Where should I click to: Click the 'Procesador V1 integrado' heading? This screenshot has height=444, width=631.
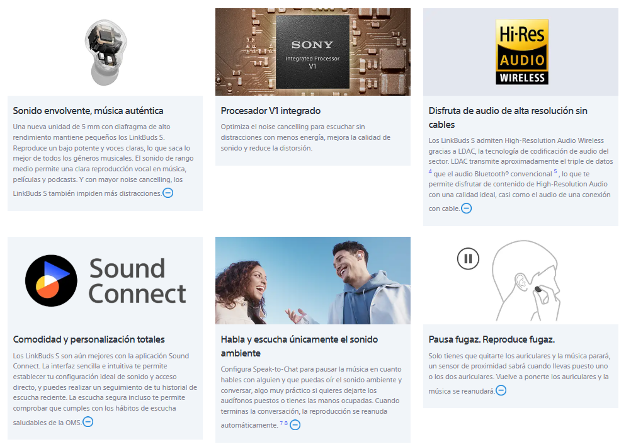pyautogui.click(x=270, y=111)
